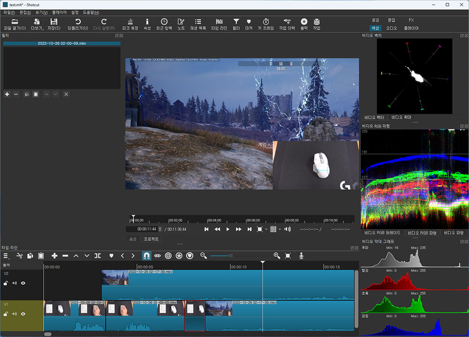Hide track V2 with eye icon
The width and height of the screenshot is (469, 337).
pos(23,283)
